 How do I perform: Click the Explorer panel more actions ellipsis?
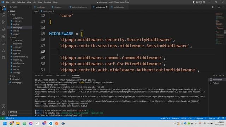coord(29,7)
